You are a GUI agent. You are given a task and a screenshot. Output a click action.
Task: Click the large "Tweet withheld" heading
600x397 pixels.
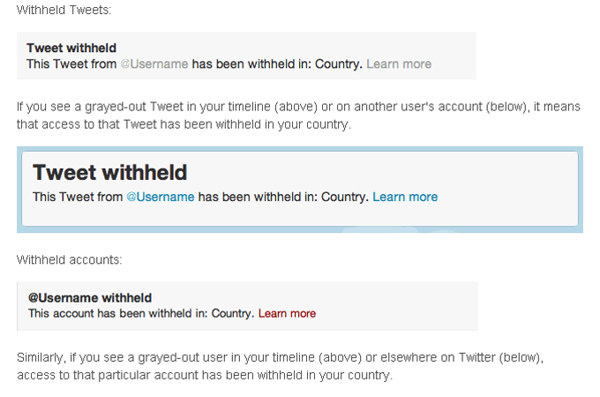[x=109, y=172]
